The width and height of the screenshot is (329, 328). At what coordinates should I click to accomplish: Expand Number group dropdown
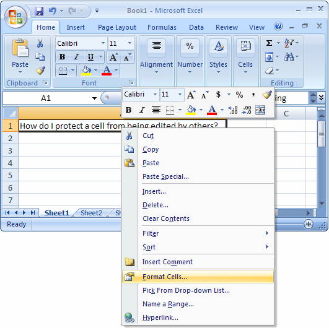[190, 72]
